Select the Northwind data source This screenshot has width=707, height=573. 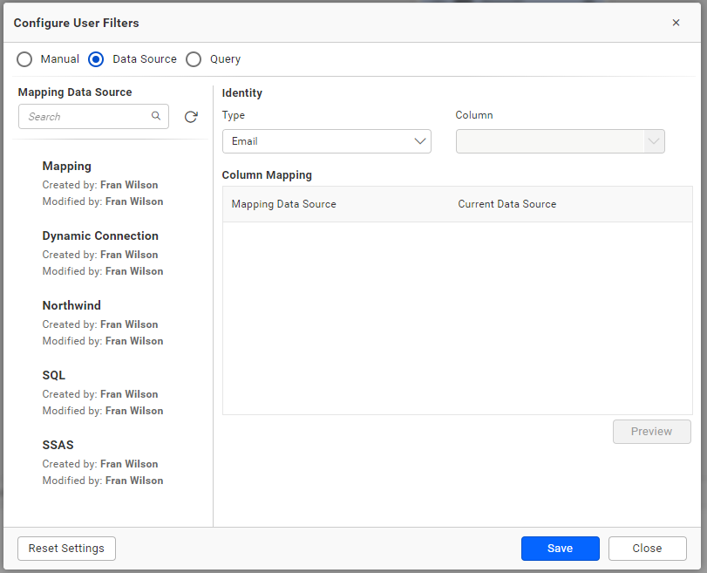(x=71, y=305)
